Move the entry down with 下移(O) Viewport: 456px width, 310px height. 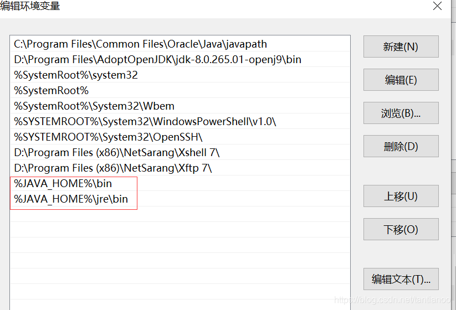[401, 229]
